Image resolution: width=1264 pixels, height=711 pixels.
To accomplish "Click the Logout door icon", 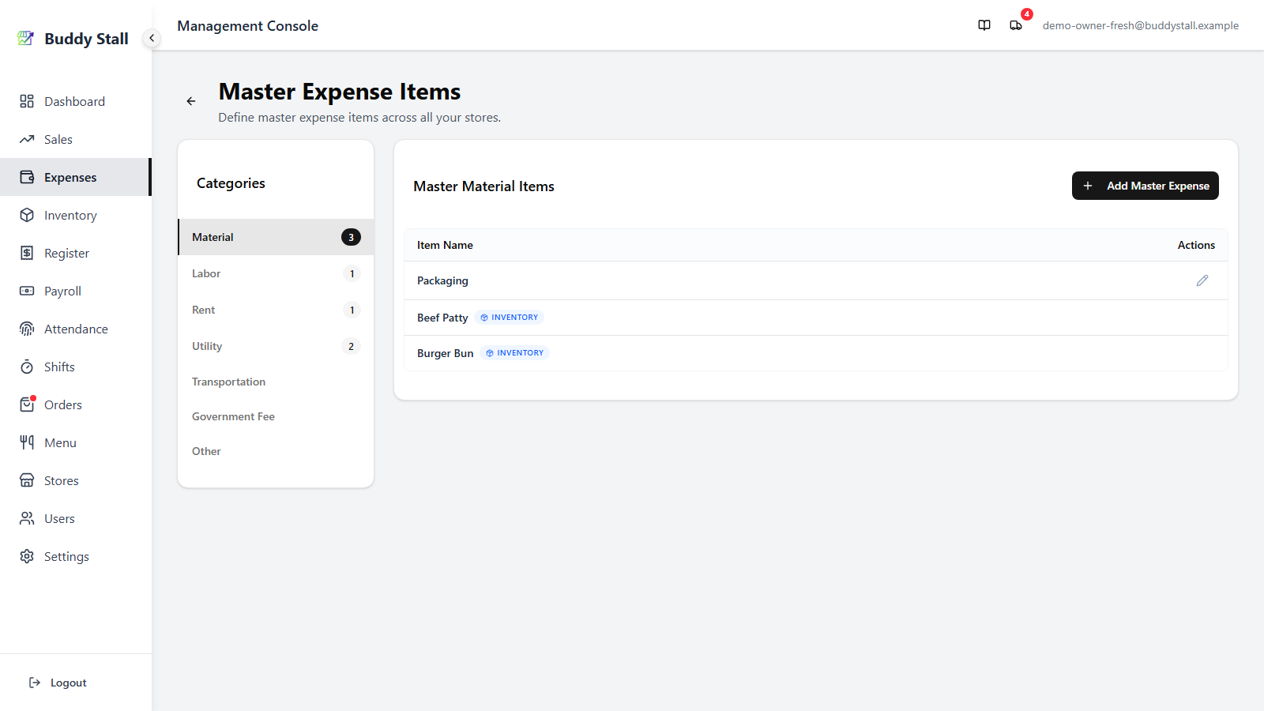I will [35, 683].
